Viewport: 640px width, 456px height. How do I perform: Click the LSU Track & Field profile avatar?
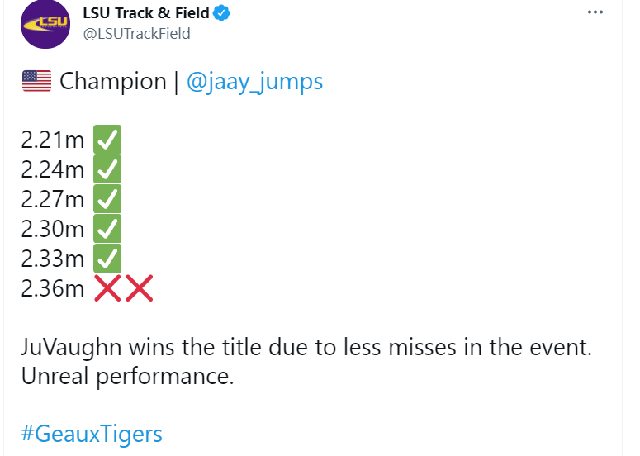point(45,25)
